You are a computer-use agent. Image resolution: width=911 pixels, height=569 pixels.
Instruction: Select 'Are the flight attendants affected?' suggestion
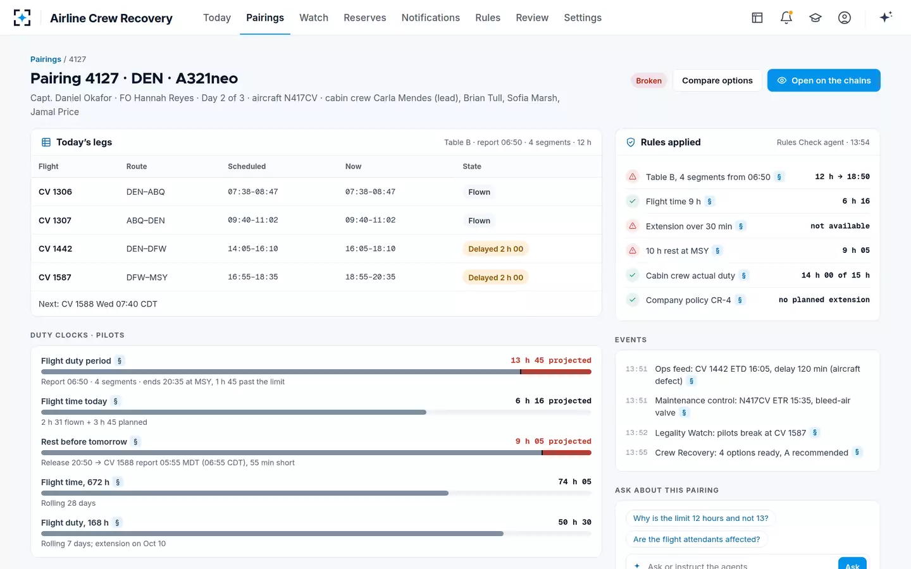coord(697,539)
